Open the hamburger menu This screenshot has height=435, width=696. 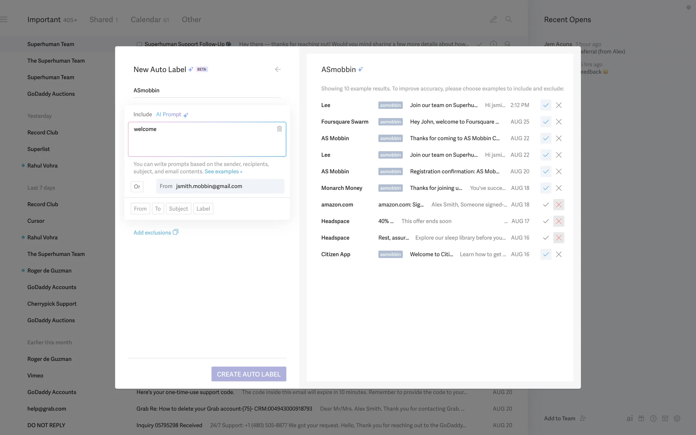(4, 20)
